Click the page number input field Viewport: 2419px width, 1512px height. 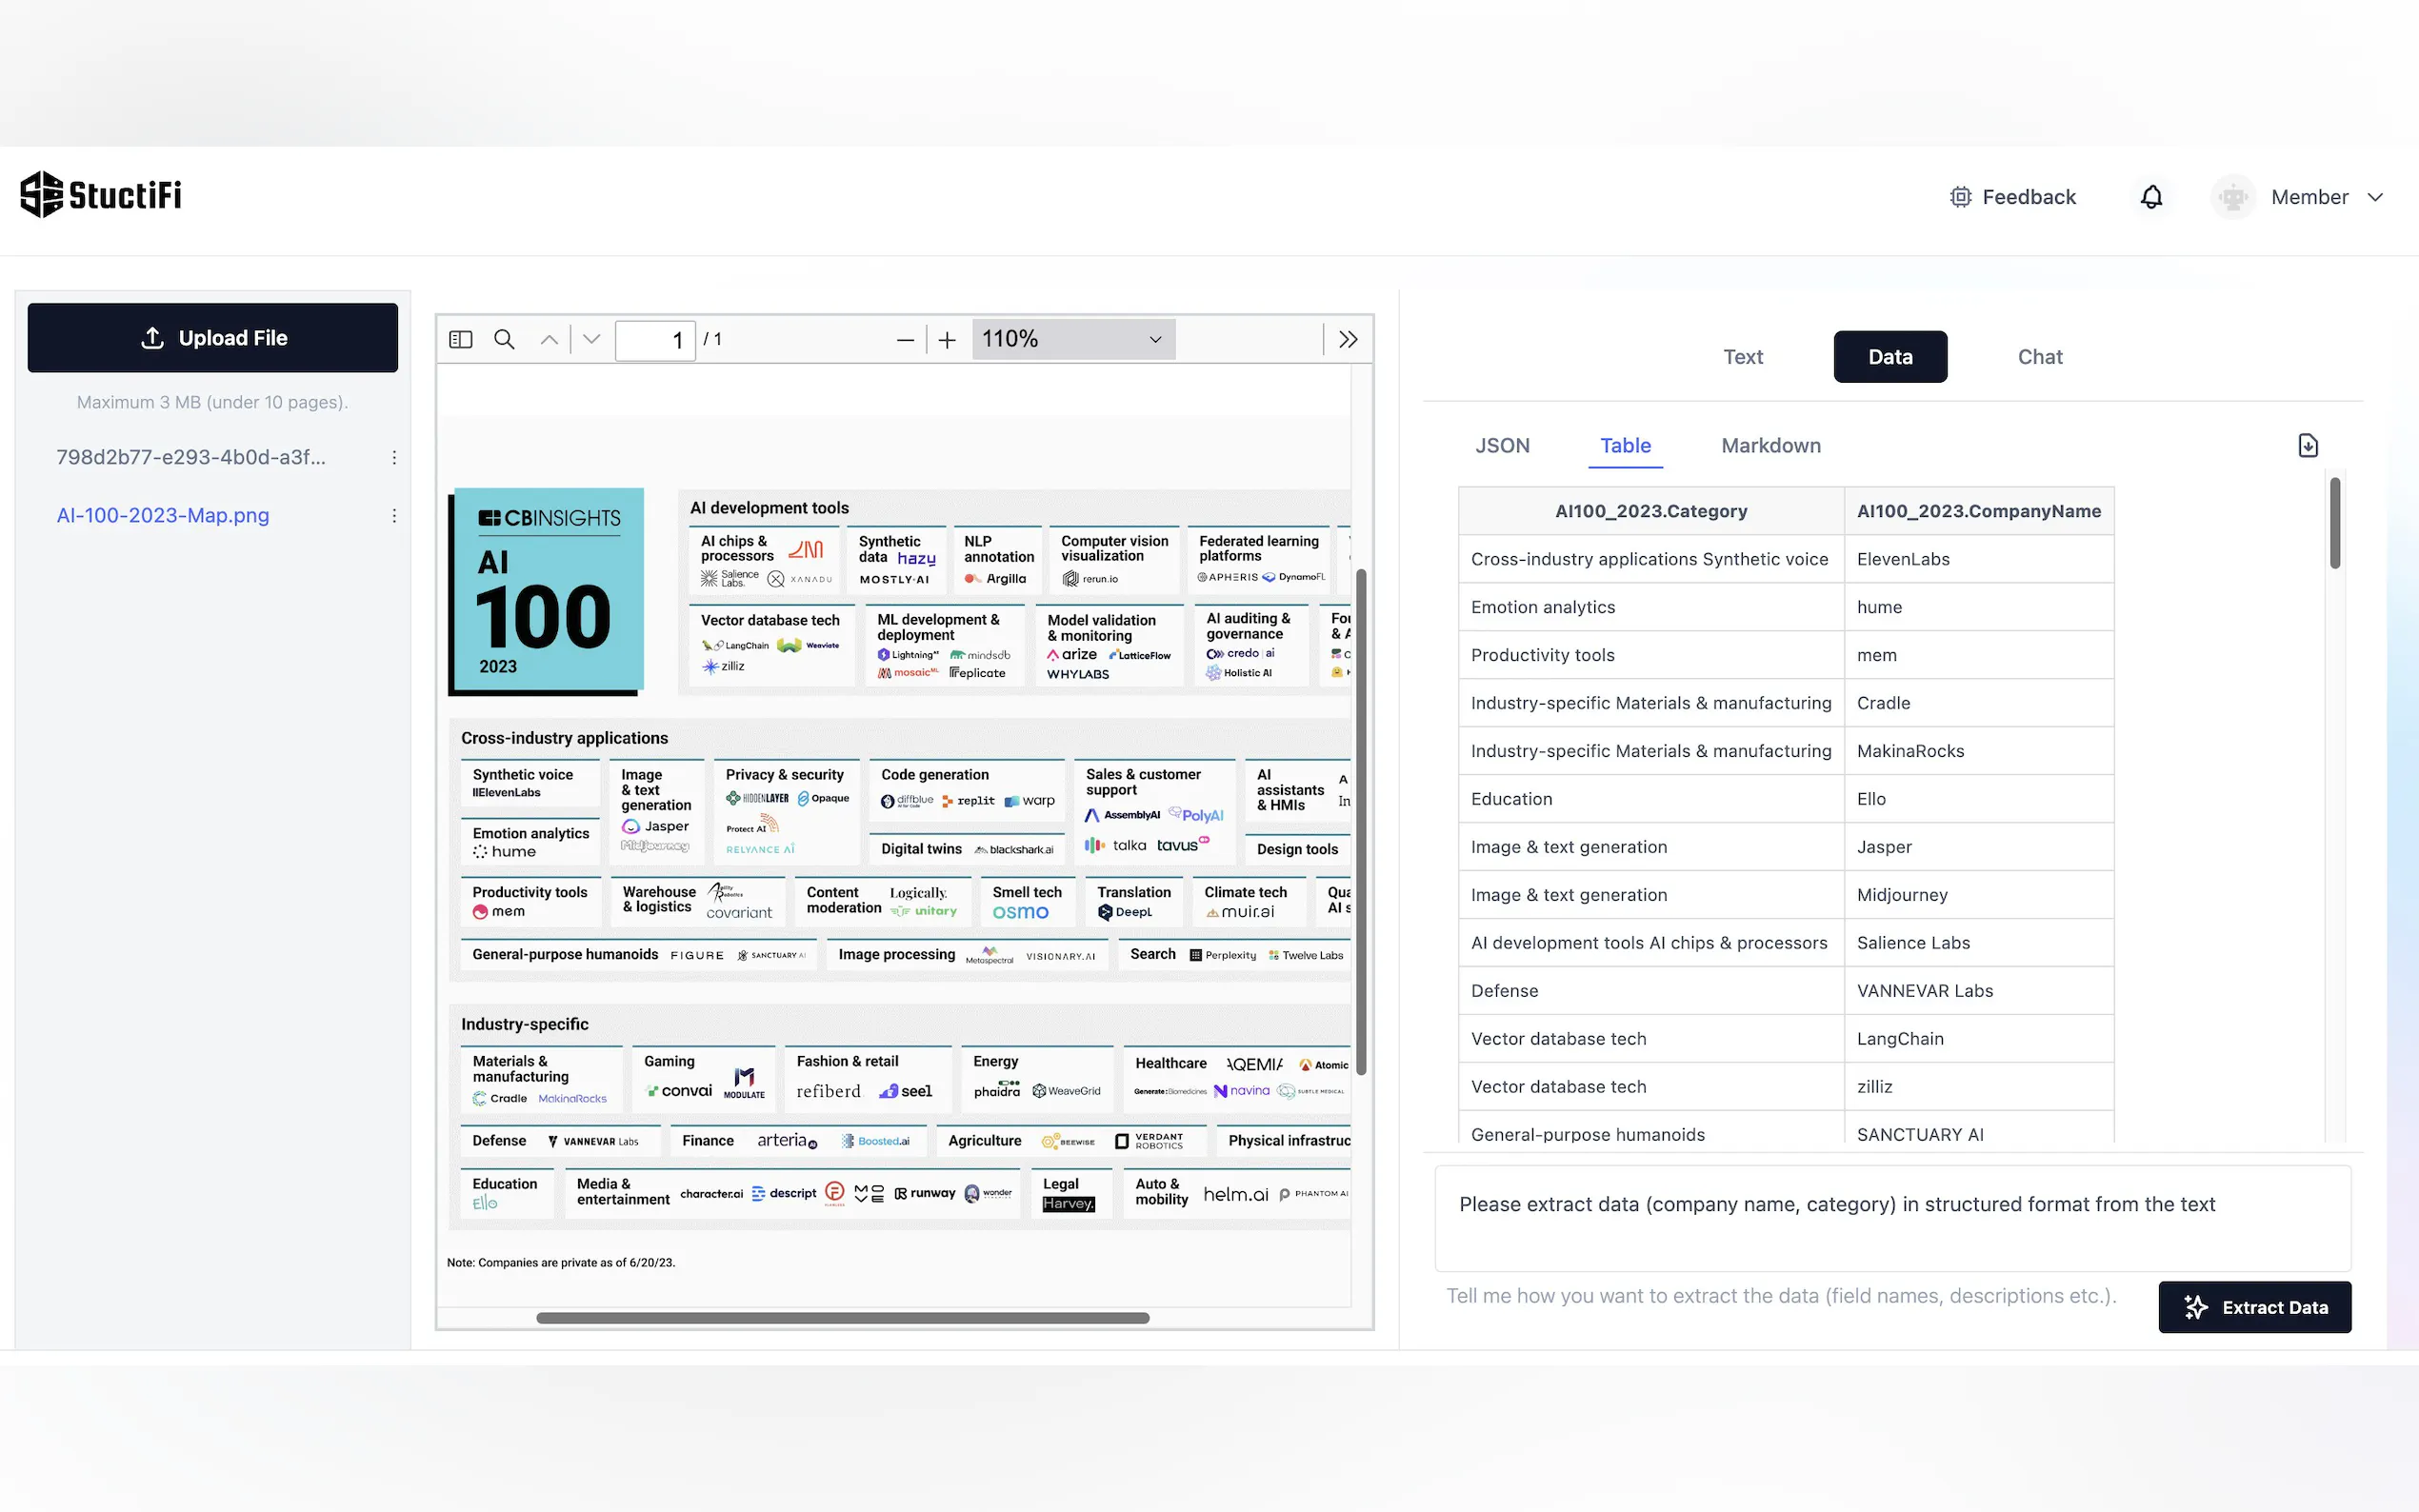[655, 340]
